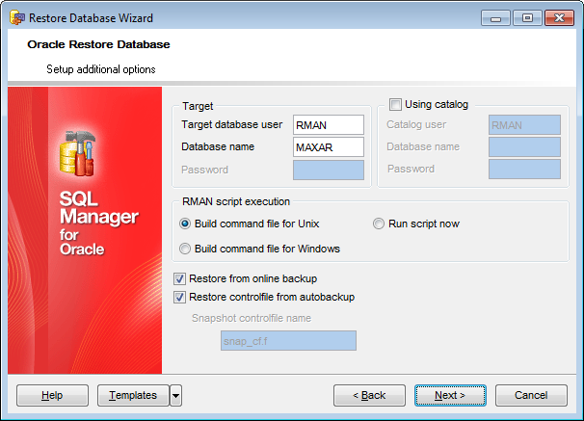This screenshot has width=584, height=421.
Task: Go back to the previous step
Action: point(369,395)
